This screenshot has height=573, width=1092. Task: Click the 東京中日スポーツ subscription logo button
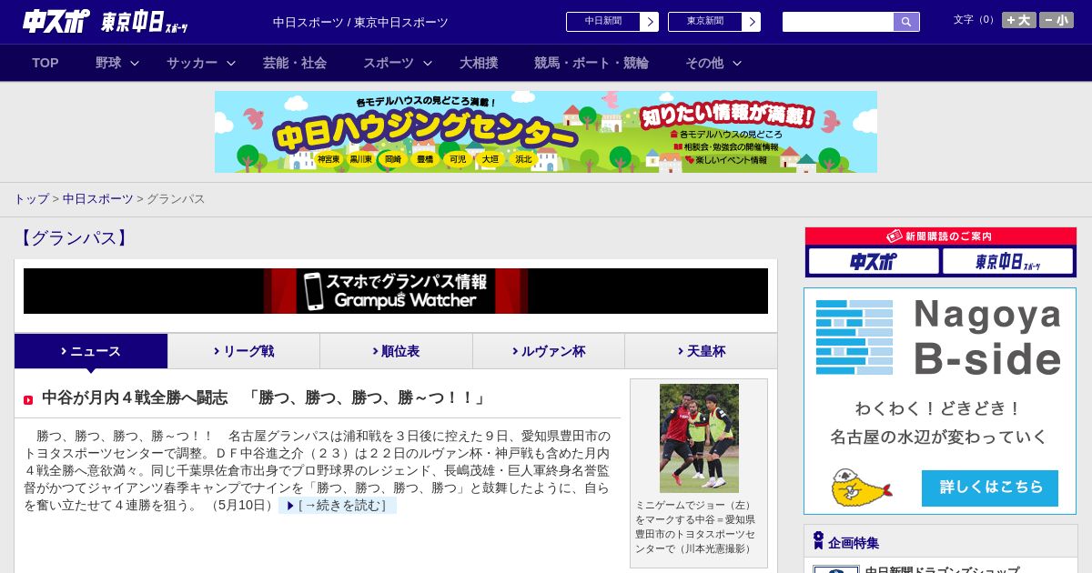[1007, 262]
